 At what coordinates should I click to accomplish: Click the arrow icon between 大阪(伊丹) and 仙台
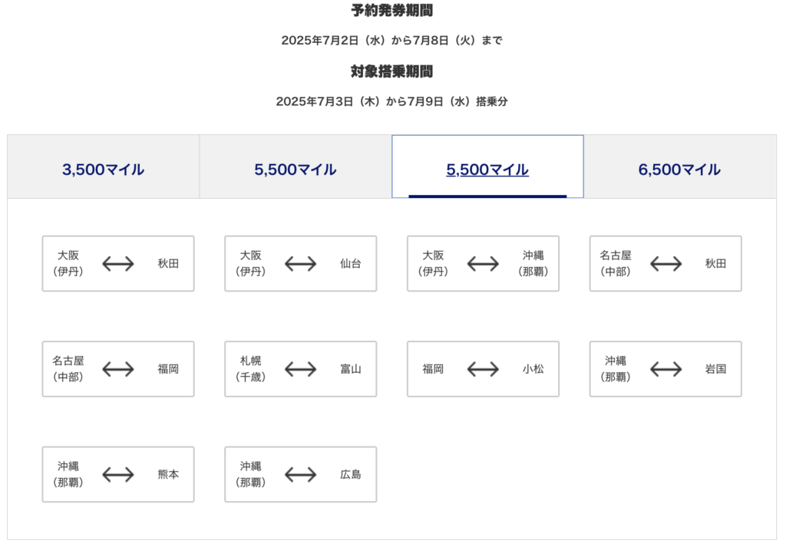[300, 264]
